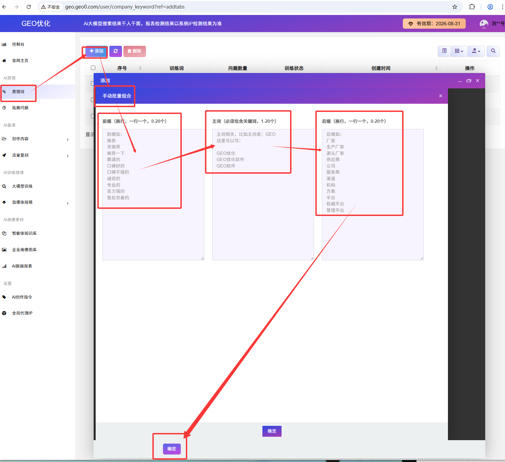Open the browser extensions puzzle icon

coord(472,7)
